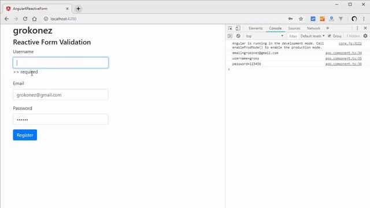The width and height of the screenshot is (370, 208).
Task: Open app.component.ts:34 source link
Action: pyautogui.click(x=343, y=53)
